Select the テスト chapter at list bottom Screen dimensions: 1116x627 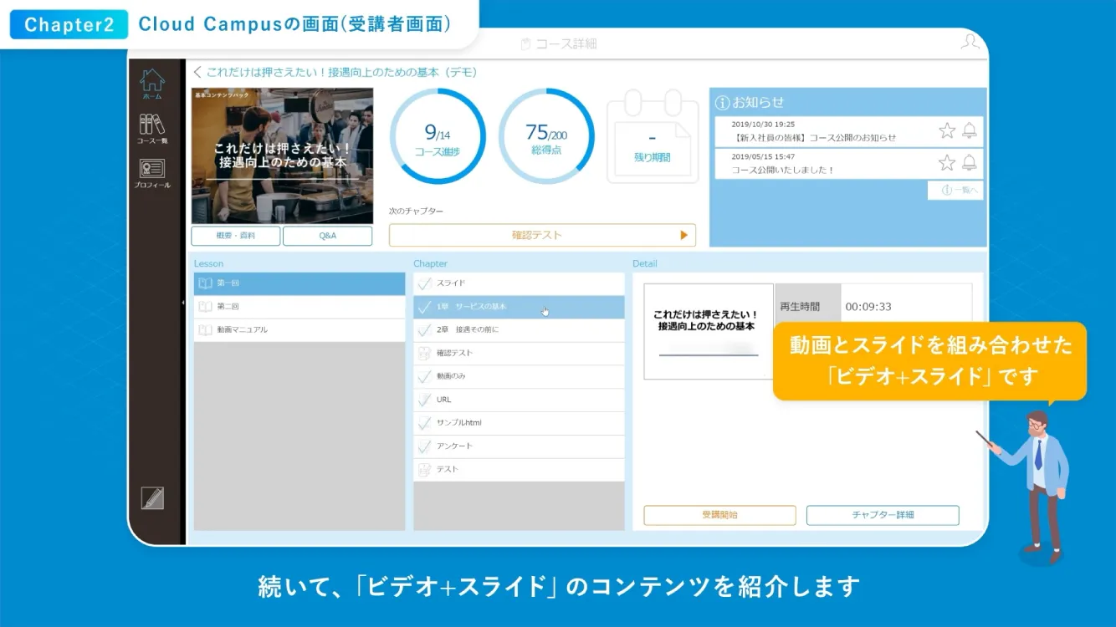[519, 469]
